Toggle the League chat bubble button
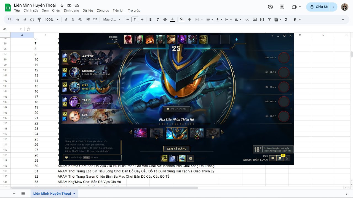Viewport: 353px width, 198px height. point(273,158)
